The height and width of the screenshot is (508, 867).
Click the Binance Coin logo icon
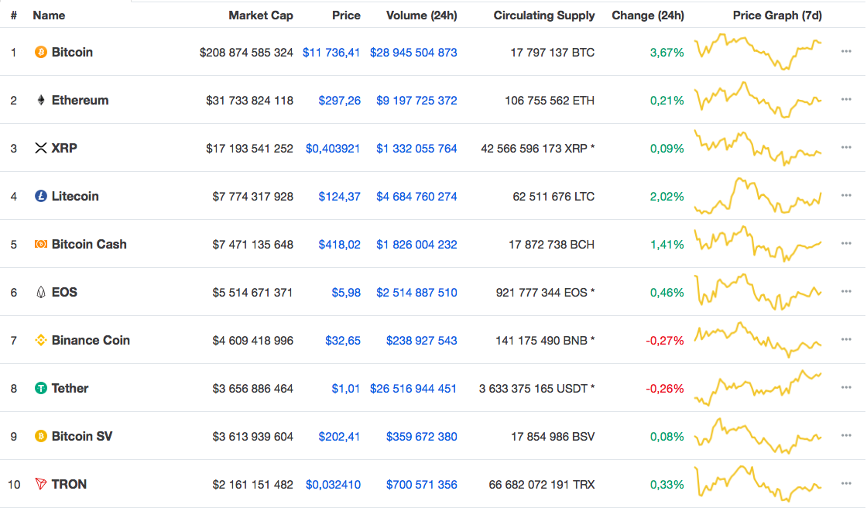[x=41, y=340]
